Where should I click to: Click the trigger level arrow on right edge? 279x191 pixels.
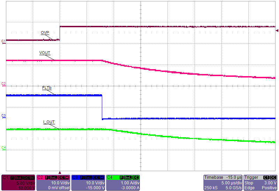tap(277, 31)
